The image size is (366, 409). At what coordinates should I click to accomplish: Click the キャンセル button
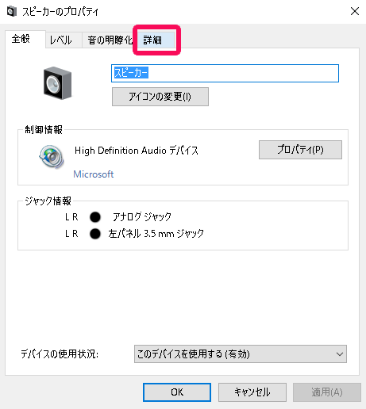pos(252,392)
